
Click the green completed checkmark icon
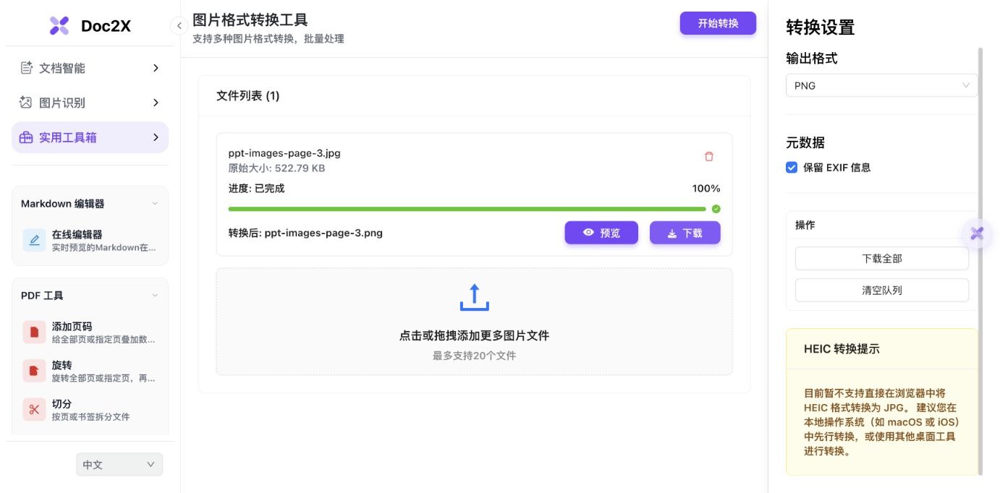click(x=716, y=209)
